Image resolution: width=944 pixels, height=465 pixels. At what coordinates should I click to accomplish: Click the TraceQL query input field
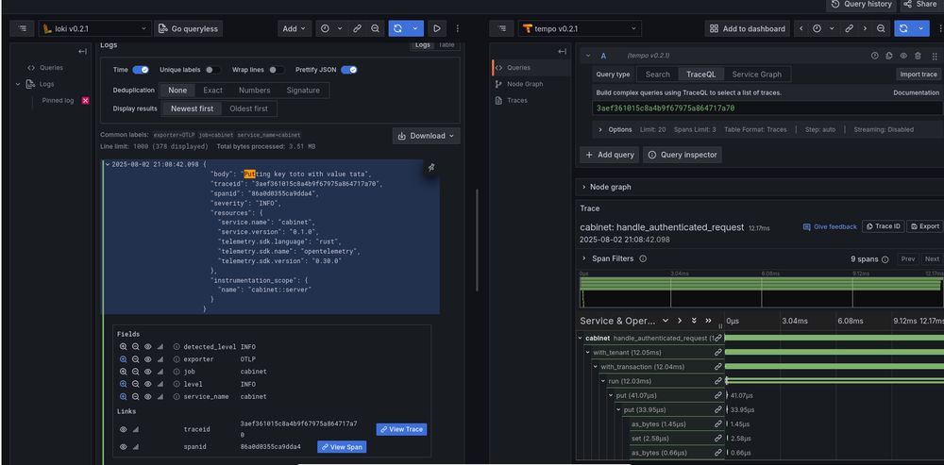(x=767, y=108)
